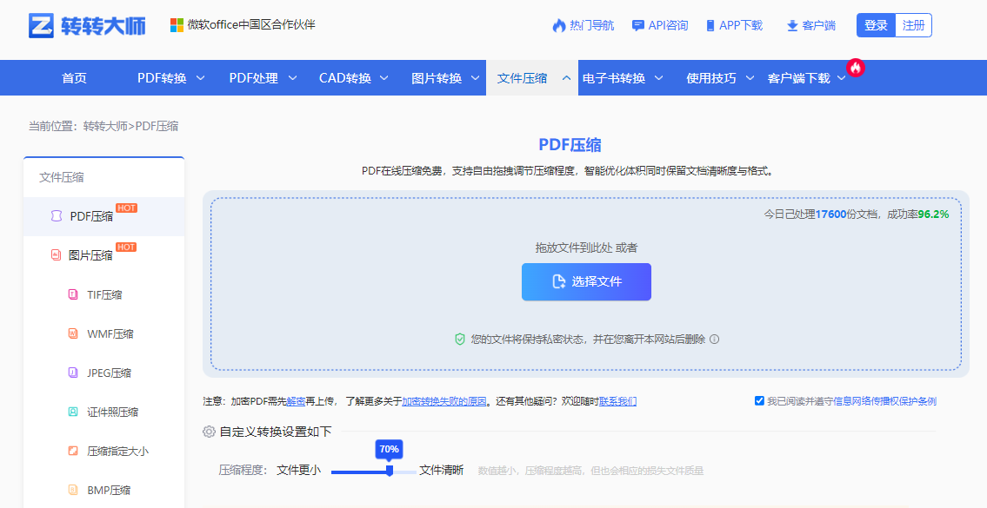Open the 加密转换失败的原因 link
The height and width of the screenshot is (508, 987).
coord(444,401)
